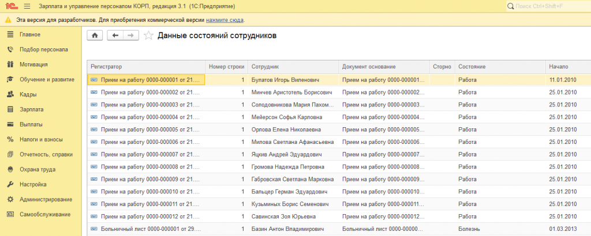Go to the home page button
Viewport: 591px width, 236px height.
[x=95, y=35]
